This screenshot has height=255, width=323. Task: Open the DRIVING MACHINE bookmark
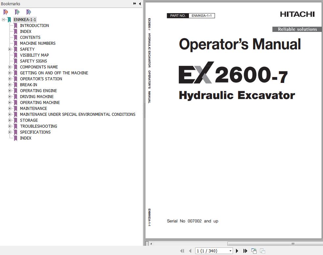pyautogui.click(x=37, y=96)
